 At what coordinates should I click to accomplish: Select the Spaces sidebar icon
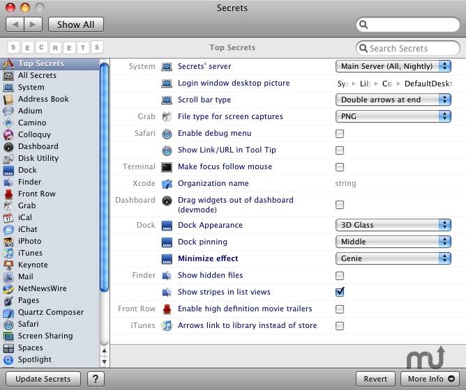pyautogui.click(x=8, y=348)
